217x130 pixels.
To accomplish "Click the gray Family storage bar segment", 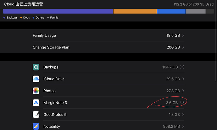I will pyautogui.click(x=195, y=11).
